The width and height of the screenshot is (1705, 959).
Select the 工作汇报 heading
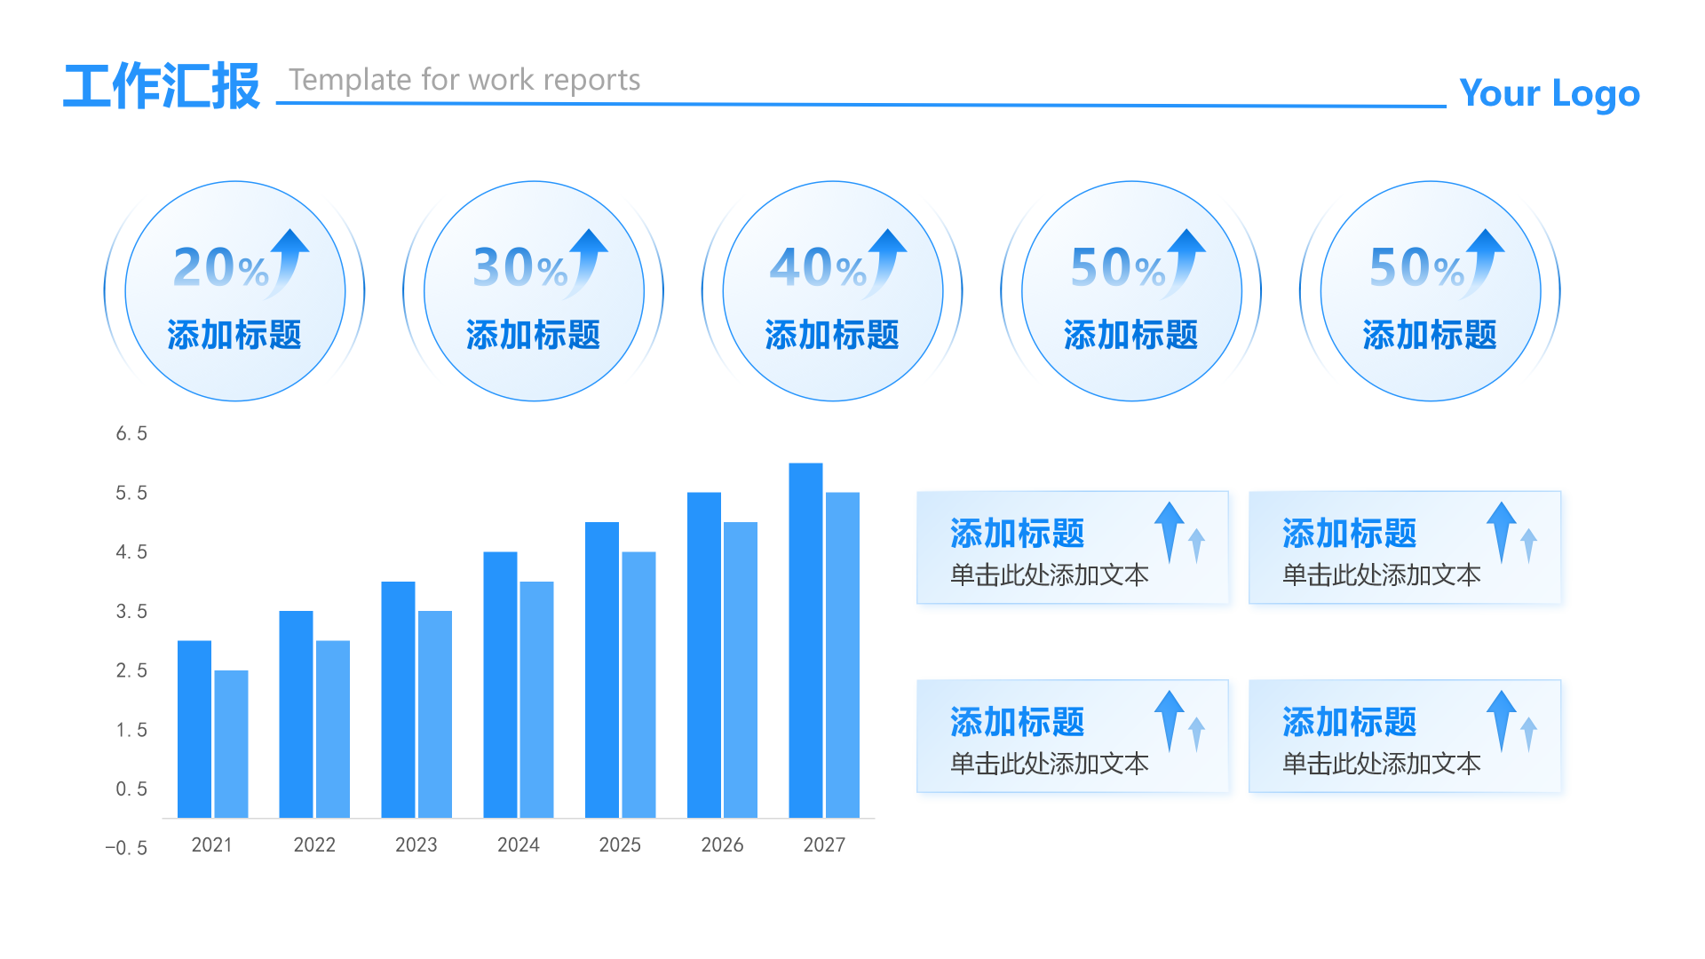pyautogui.click(x=162, y=86)
